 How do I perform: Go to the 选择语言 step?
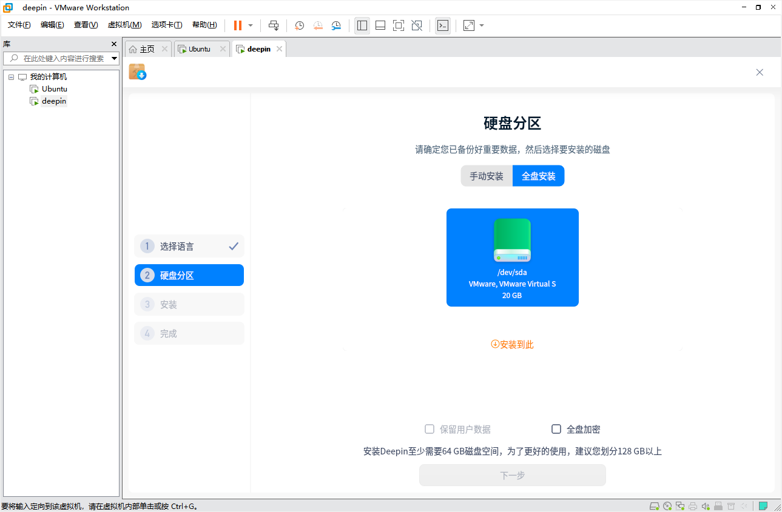coord(189,246)
